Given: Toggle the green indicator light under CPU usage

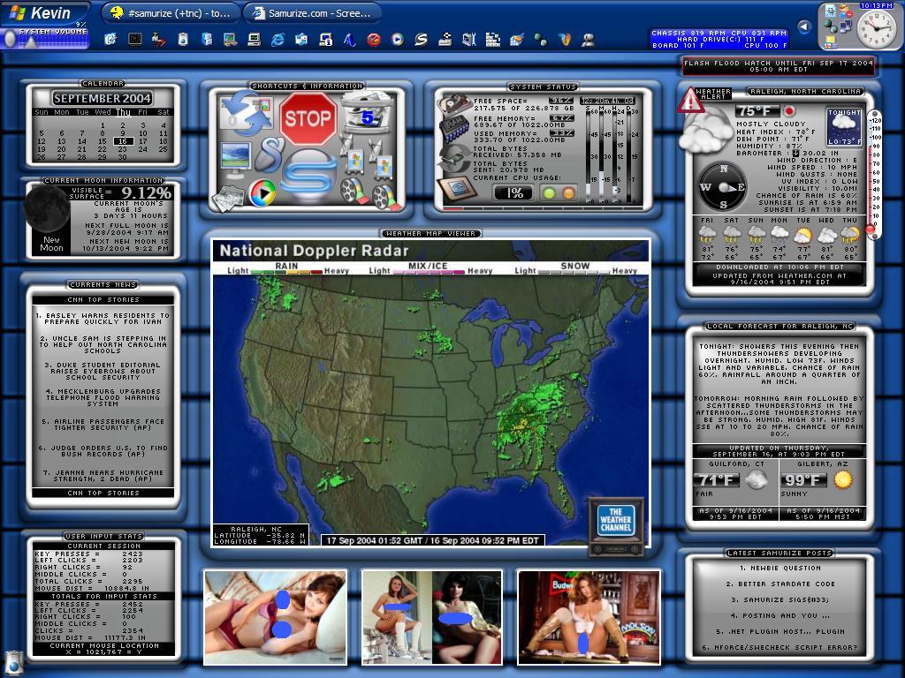Looking at the screenshot, I should (x=548, y=192).
